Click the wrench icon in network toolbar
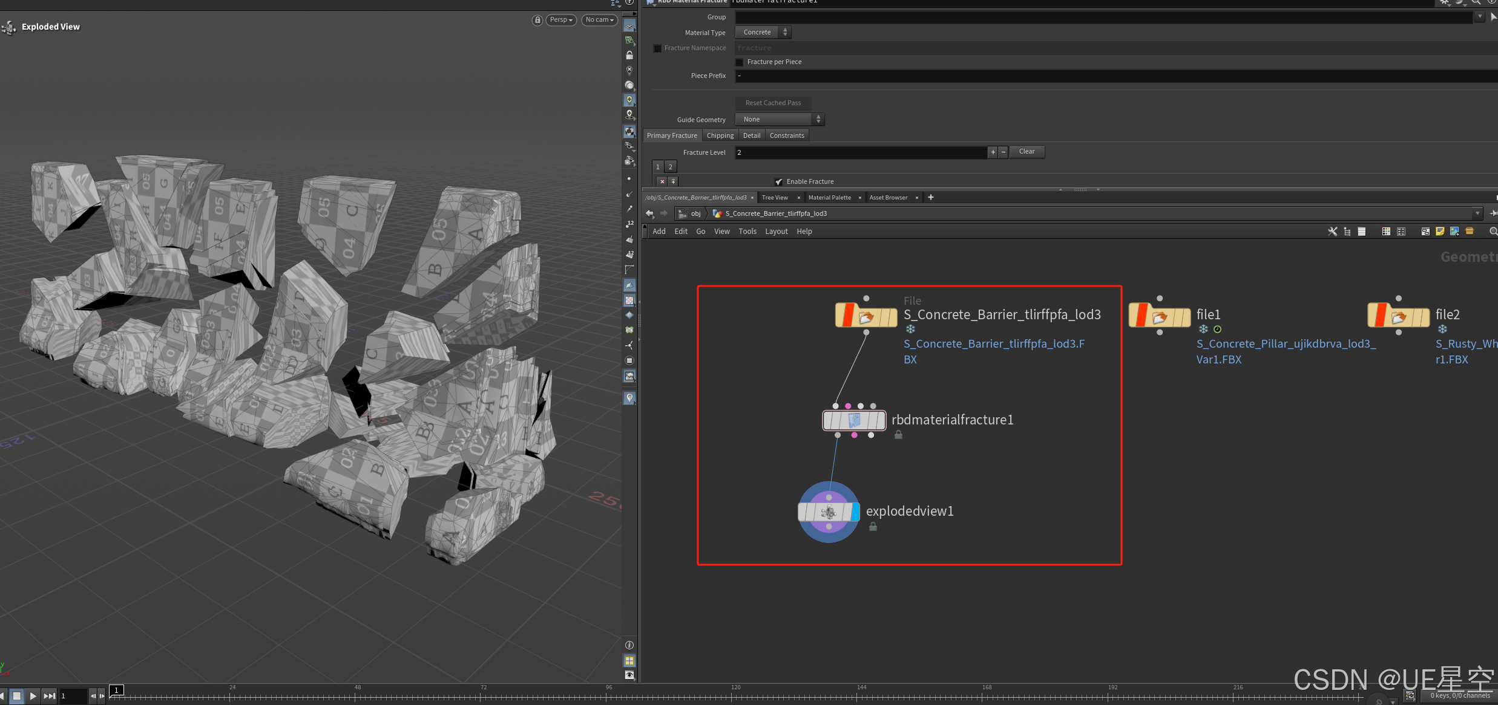Viewport: 1498px width, 705px height. (x=1332, y=232)
